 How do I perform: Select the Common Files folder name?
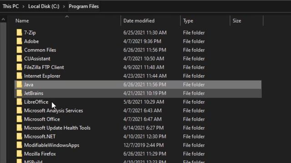(x=40, y=50)
